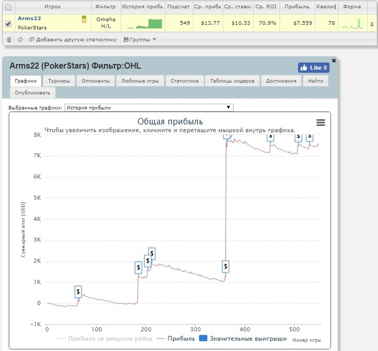Click the 70.9% ROI value
The width and height of the screenshot is (378, 351).
pos(267,23)
